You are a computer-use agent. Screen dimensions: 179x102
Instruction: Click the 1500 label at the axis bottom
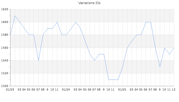pyautogui.click(x=4, y=86)
